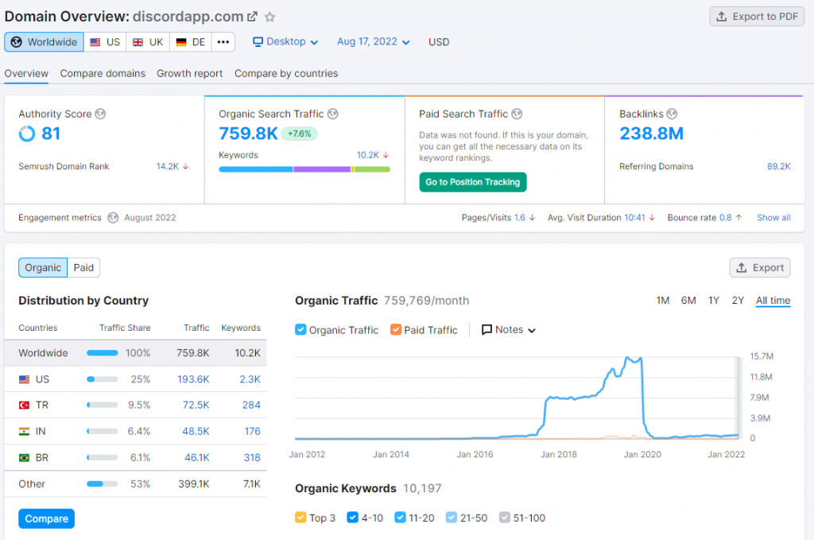Open the Engagement metrics info tooltip
Viewport: 814px width, 540px height.
tap(112, 217)
